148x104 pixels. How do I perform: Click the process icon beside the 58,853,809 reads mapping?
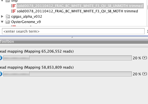click(1, 74)
